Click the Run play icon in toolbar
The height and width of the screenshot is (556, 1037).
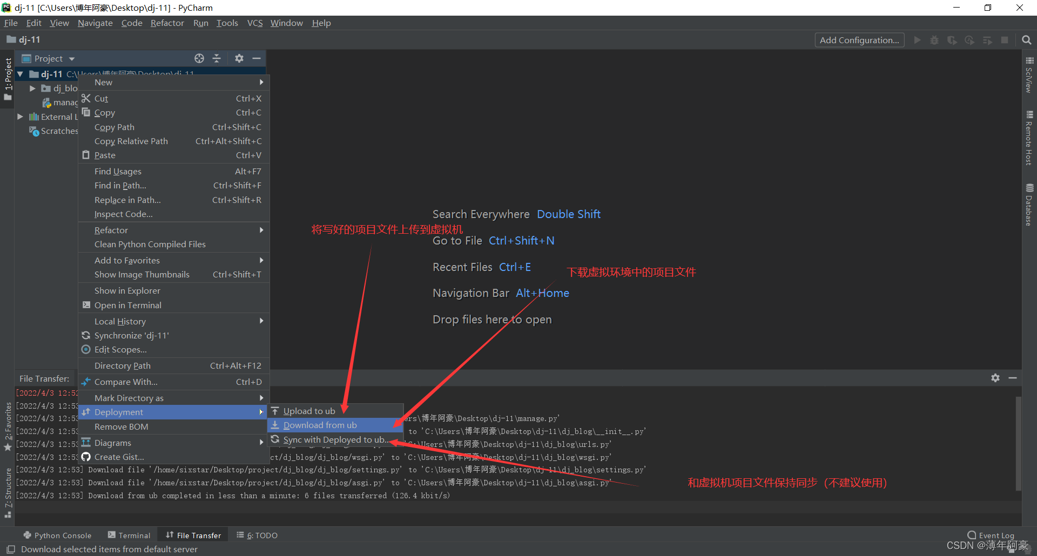[x=917, y=40]
